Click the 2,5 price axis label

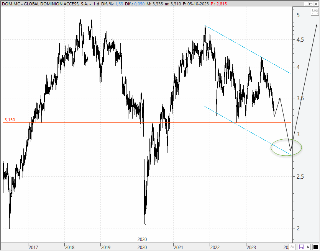click(x=300, y=177)
